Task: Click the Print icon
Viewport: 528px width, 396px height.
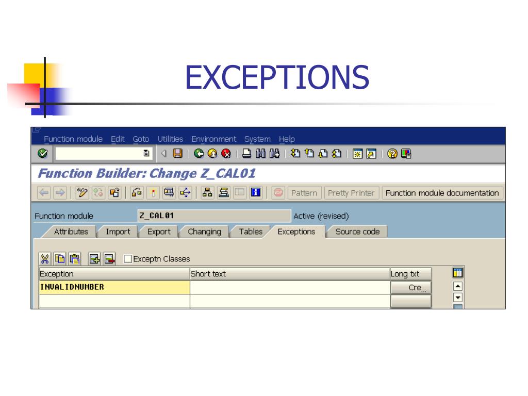Action: coord(247,154)
